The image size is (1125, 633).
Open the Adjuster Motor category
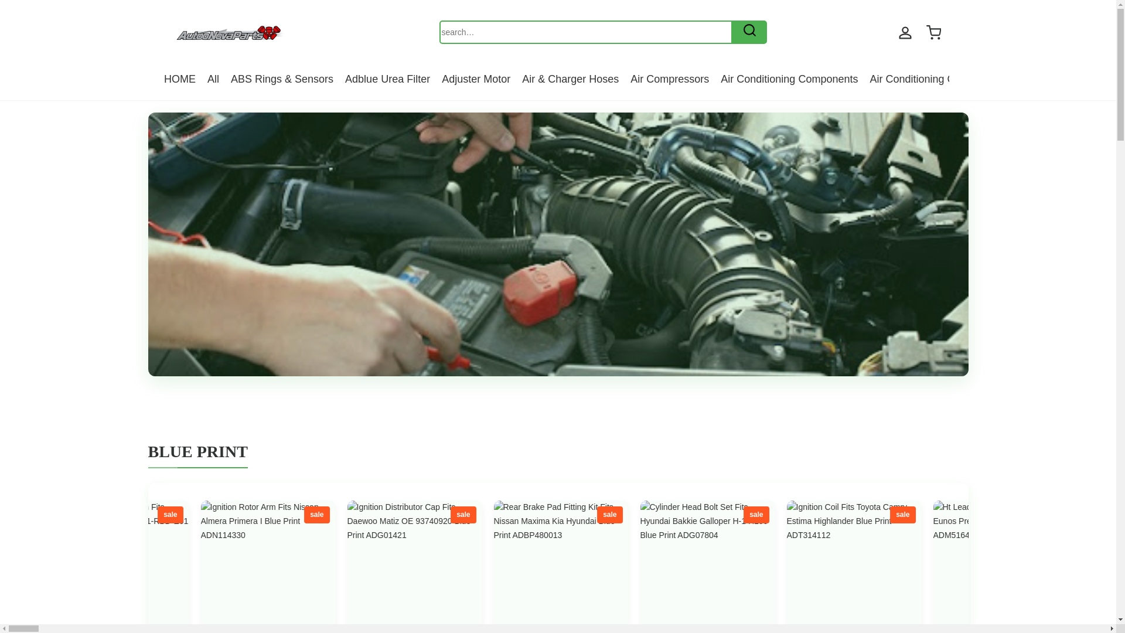click(x=476, y=79)
